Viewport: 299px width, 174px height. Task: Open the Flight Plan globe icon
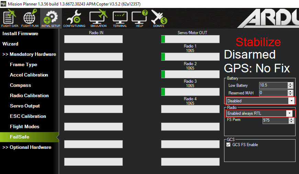click(30, 19)
